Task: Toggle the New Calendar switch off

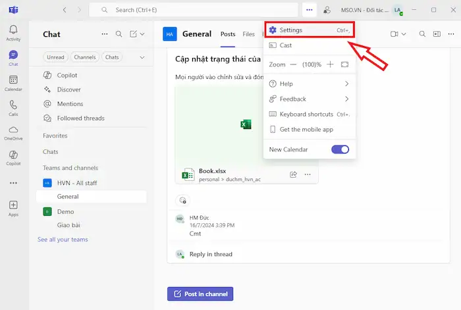Action: (x=340, y=149)
